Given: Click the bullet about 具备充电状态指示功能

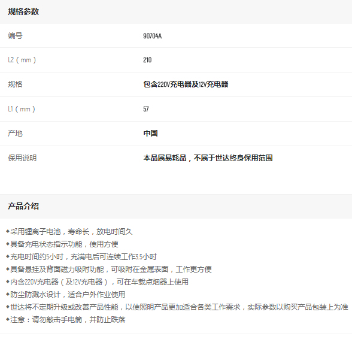Looking at the screenshot, I should click(x=62, y=244).
